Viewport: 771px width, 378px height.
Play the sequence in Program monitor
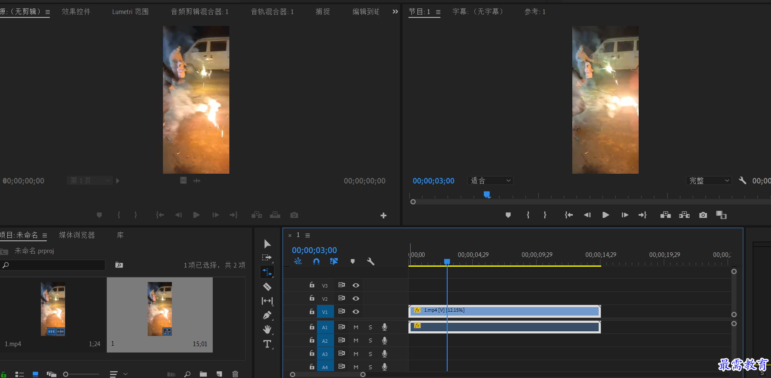click(x=605, y=215)
